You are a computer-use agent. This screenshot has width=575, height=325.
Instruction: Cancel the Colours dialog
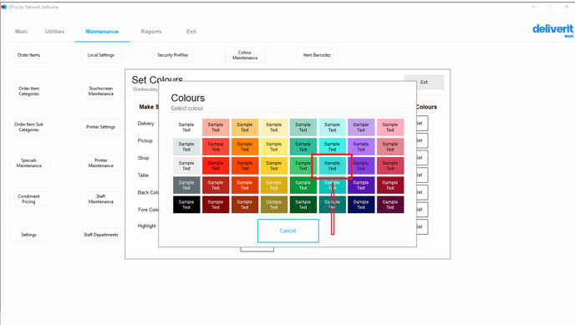click(x=287, y=231)
